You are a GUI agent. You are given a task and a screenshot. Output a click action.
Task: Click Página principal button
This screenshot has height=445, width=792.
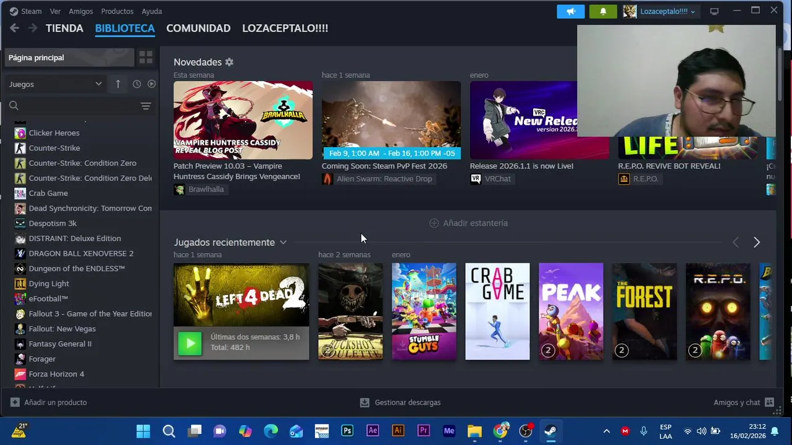click(69, 57)
